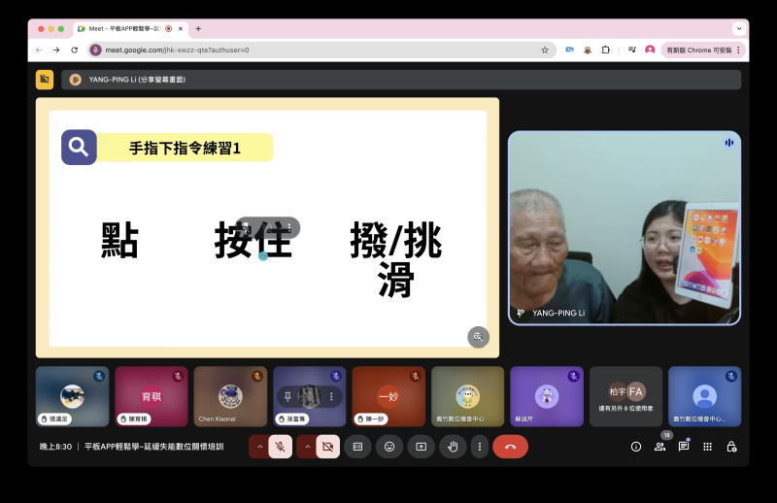Select 蘇迪芹 participant tile

[547, 396]
